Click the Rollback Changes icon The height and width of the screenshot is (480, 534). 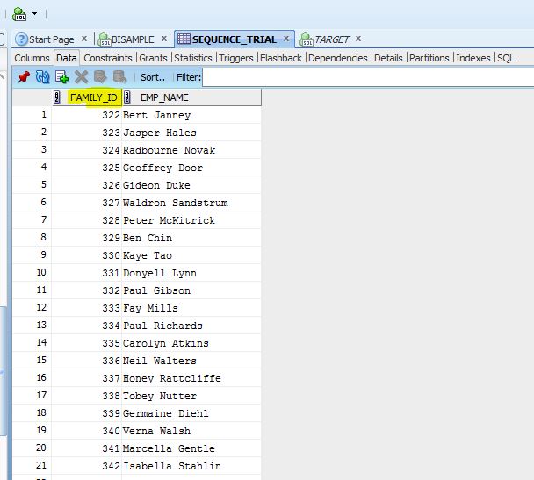tap(119, 77)
